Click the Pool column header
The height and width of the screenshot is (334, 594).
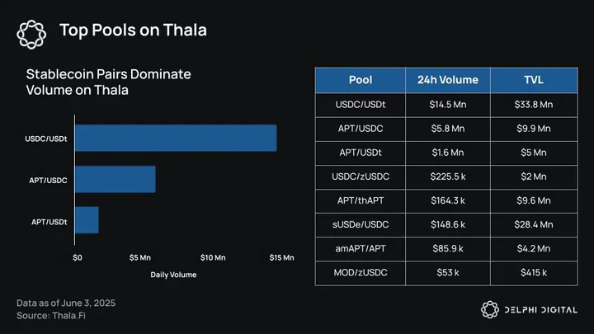coord(361,81)
